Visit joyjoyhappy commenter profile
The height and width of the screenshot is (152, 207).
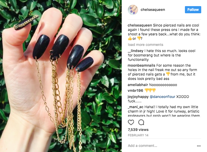pyautogui.click(x=138, y=97)
